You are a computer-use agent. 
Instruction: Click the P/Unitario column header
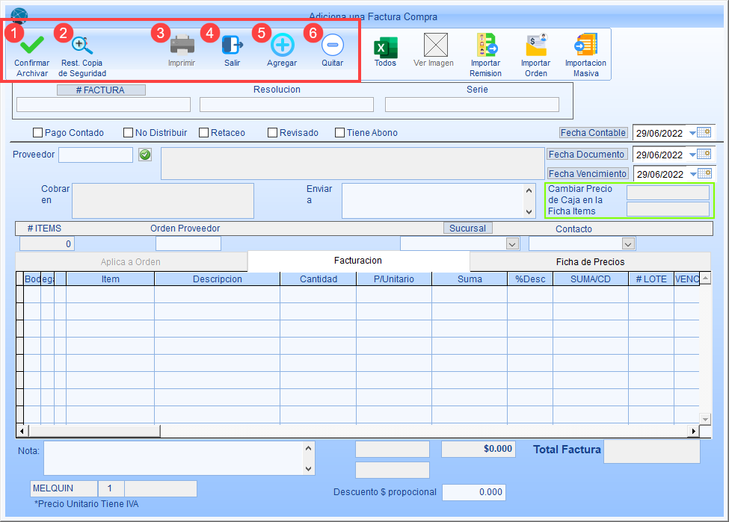[x=394, y=279]
